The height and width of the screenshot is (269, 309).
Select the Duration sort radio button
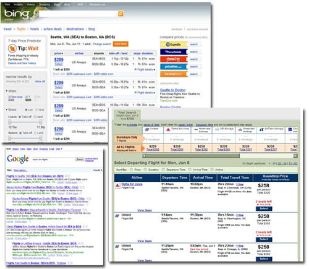click(x=145, y=169)
